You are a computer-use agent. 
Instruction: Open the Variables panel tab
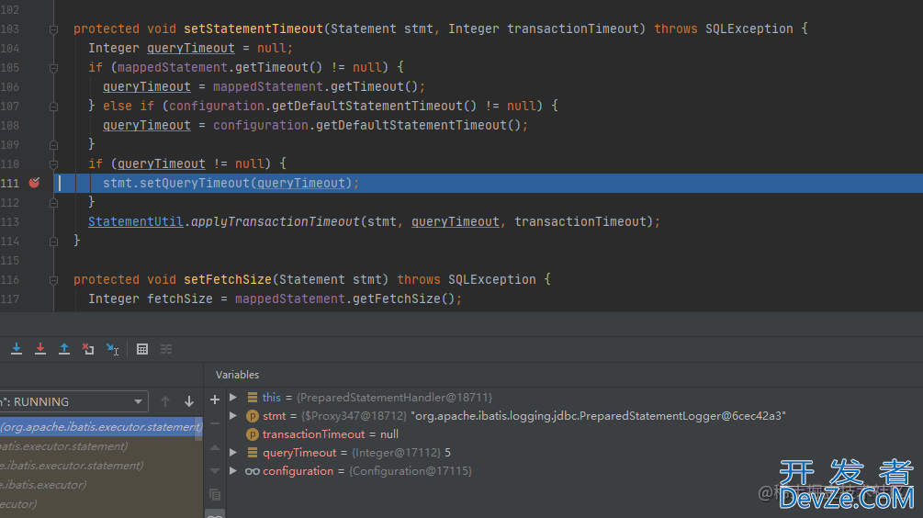[237, 375]
